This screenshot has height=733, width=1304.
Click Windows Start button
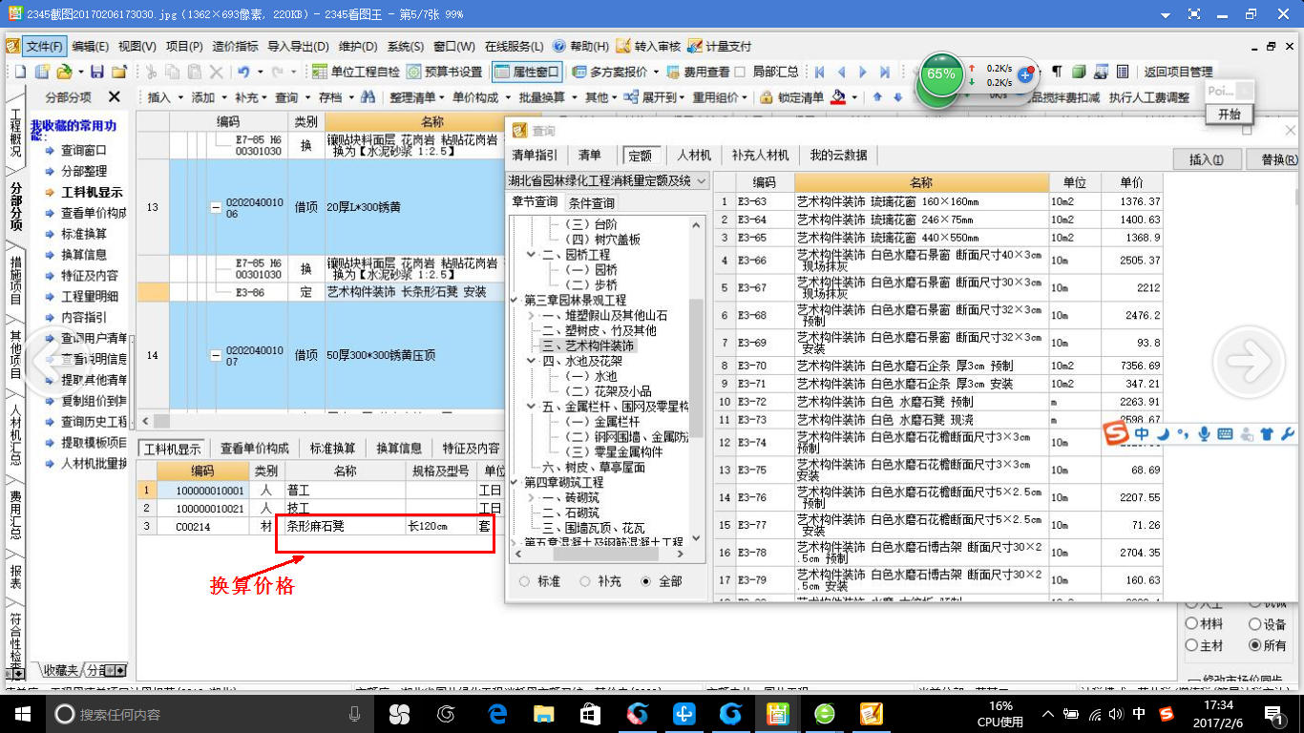tap(21, 713)
